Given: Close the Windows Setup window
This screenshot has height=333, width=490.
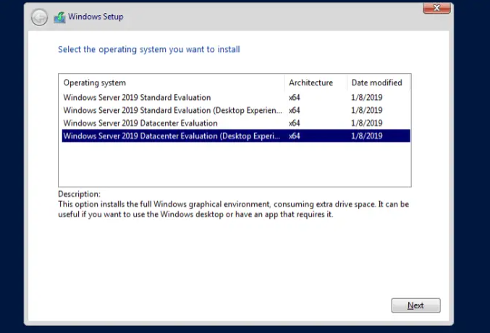Looking at the screenshot, I should (x=436, y=8).
